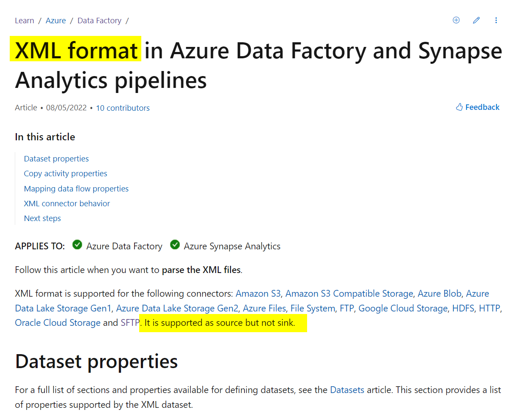Jump to Dataset properties section link

point(56,159)
